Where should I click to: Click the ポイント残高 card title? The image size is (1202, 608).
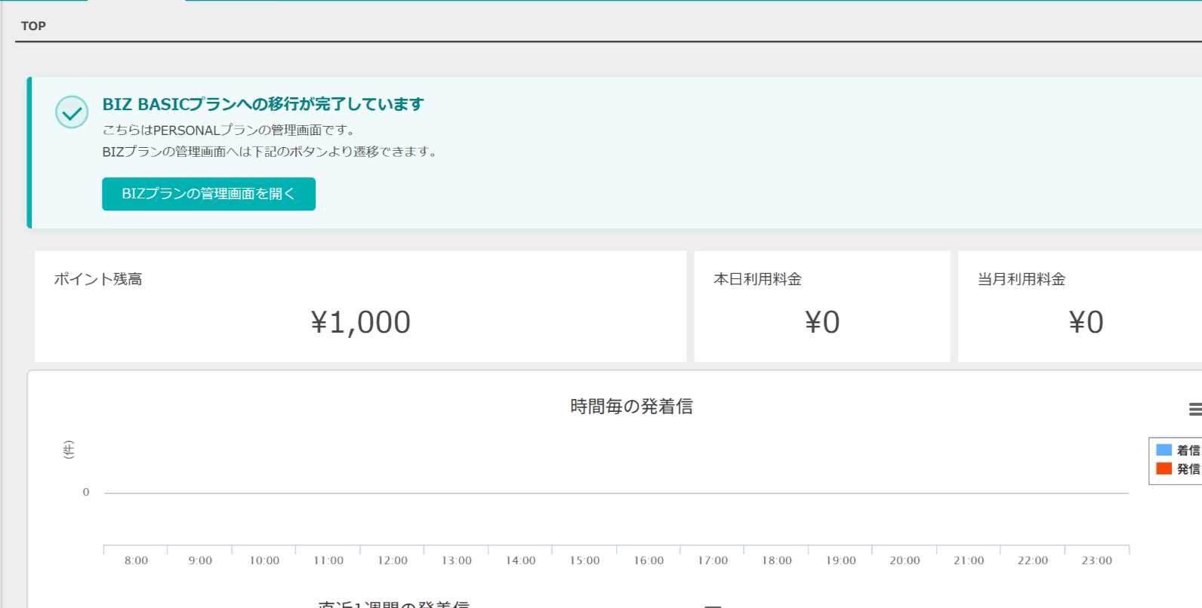coord(98,279)
